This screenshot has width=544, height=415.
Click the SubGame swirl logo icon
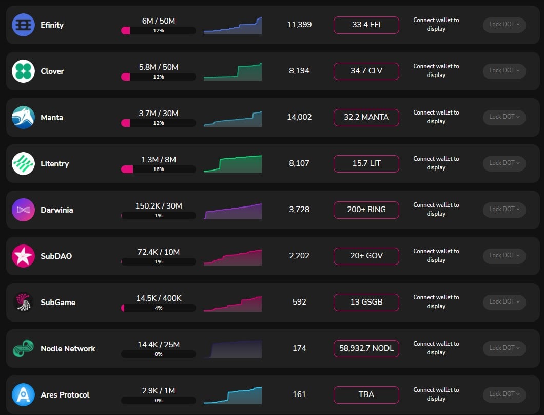point(23,302)
